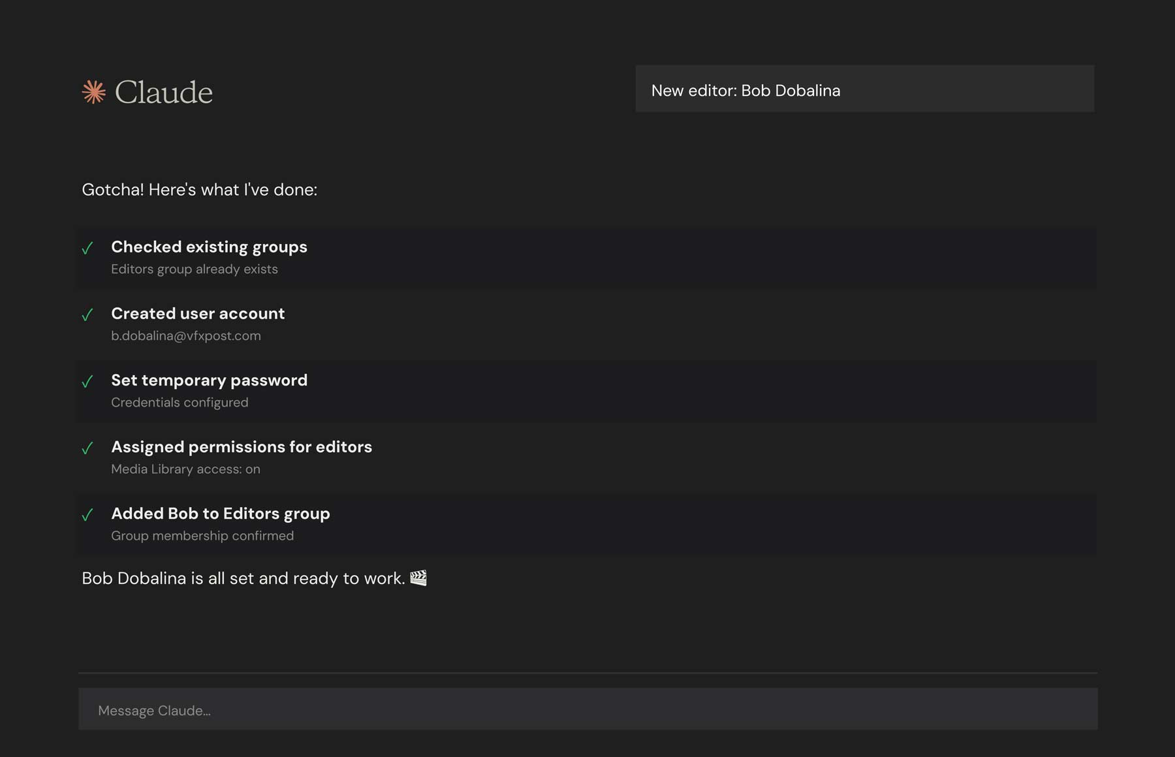
Task: Click the Claude starburst logo icon
Action: point(94,92)
